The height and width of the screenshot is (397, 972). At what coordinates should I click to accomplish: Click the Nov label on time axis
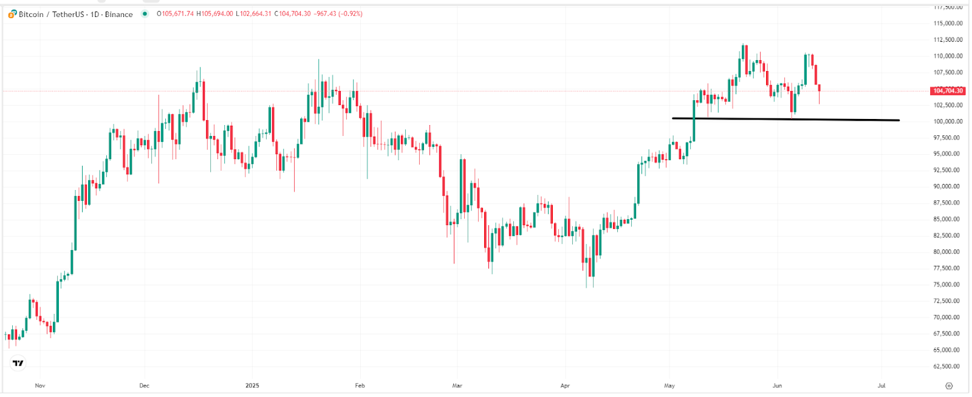coord(40,385)
